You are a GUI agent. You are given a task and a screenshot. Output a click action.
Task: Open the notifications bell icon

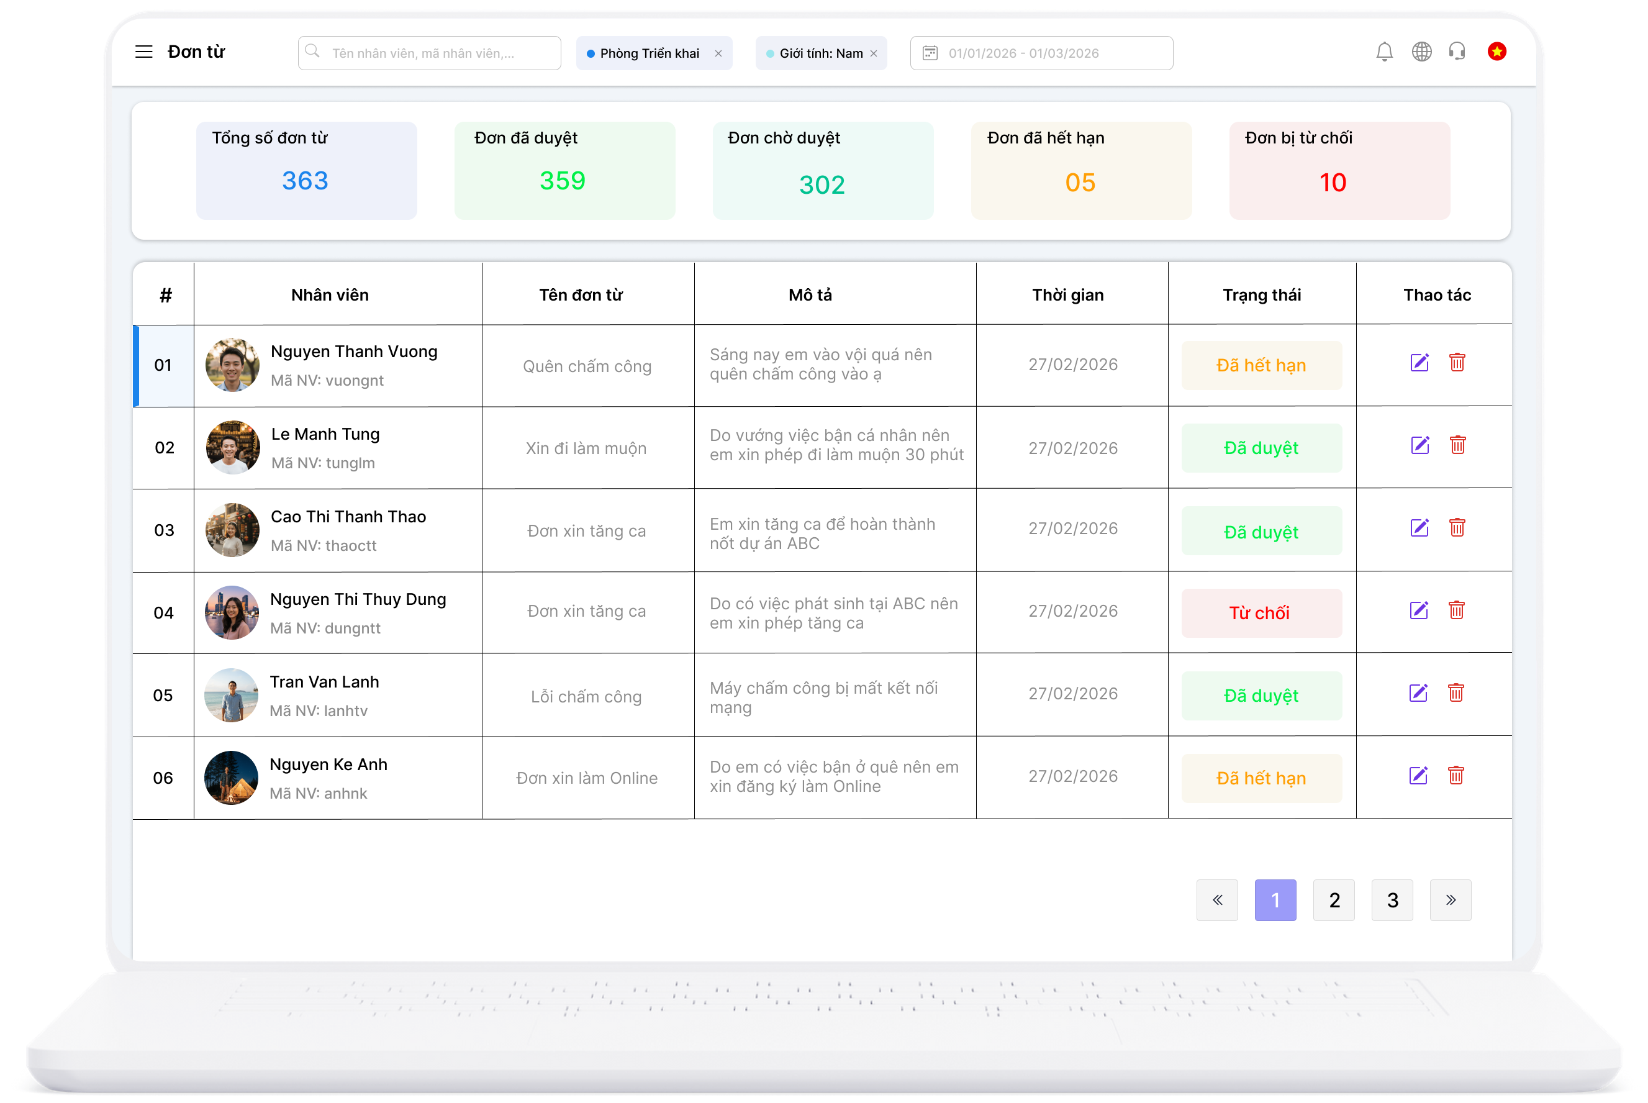[x=1384, y=52]
